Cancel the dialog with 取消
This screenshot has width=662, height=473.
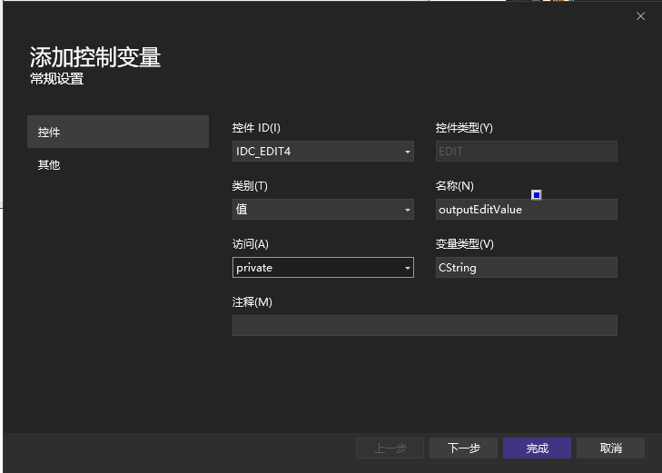[x=610, y=448]
